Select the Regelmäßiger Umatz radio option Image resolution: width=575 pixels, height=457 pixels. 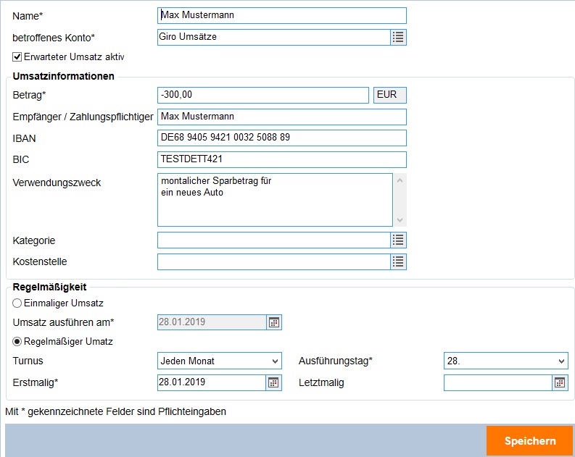pos(17,341)
